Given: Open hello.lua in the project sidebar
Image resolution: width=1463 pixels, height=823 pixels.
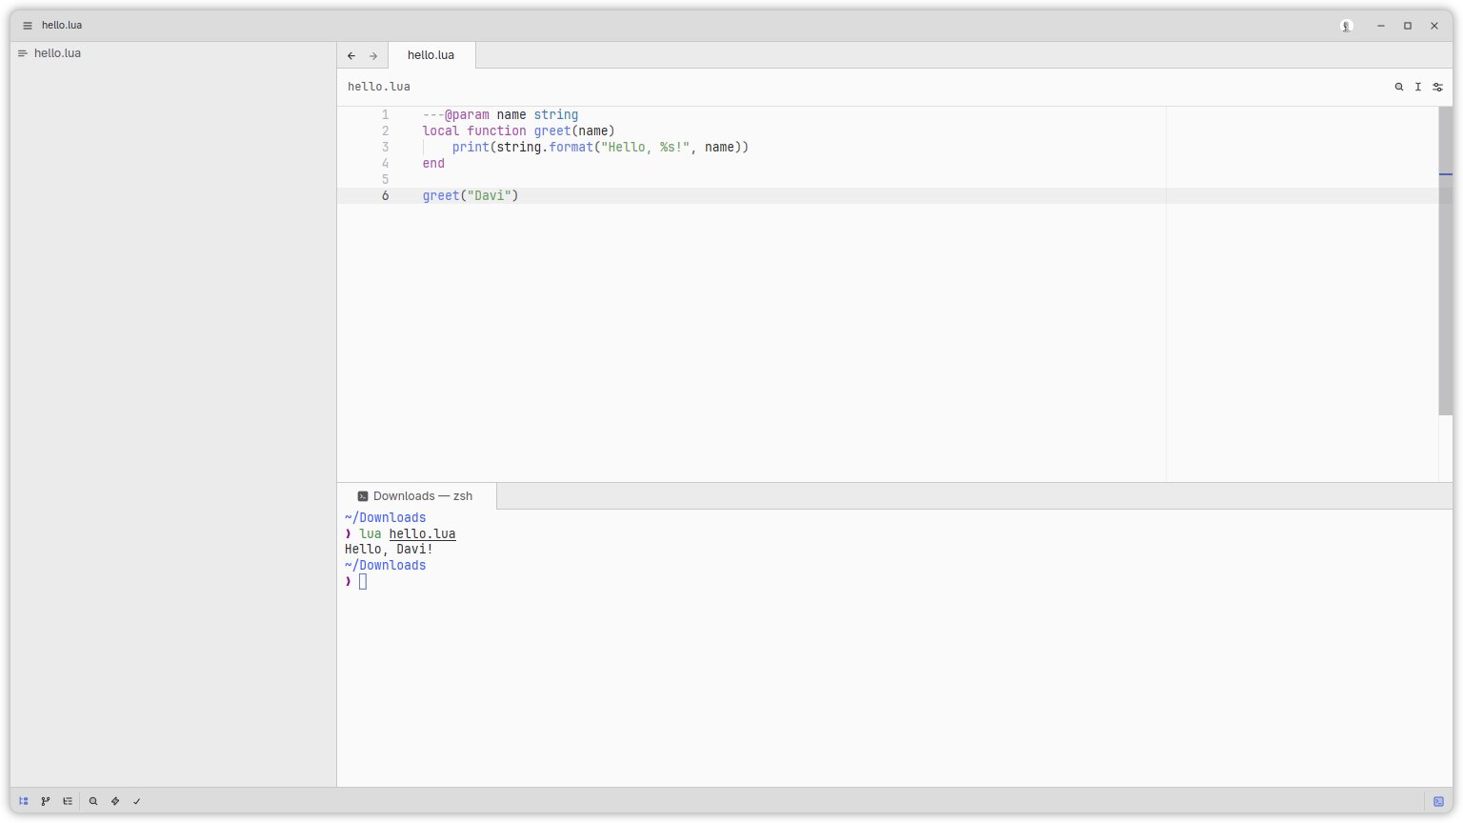Looking at the screenshot, I should [57, 53].
